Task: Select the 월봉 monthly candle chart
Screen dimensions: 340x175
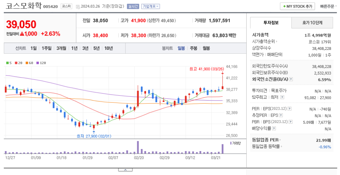Action: (206, 48)
